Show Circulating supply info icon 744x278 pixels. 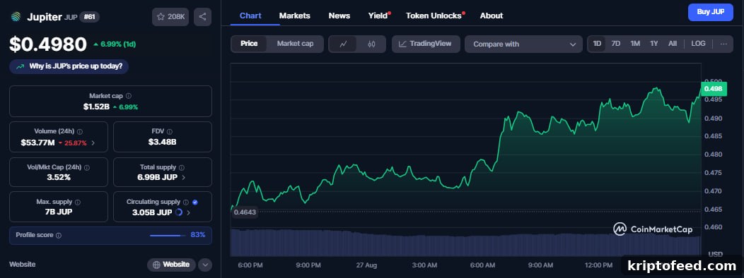[x=186, y=203]
